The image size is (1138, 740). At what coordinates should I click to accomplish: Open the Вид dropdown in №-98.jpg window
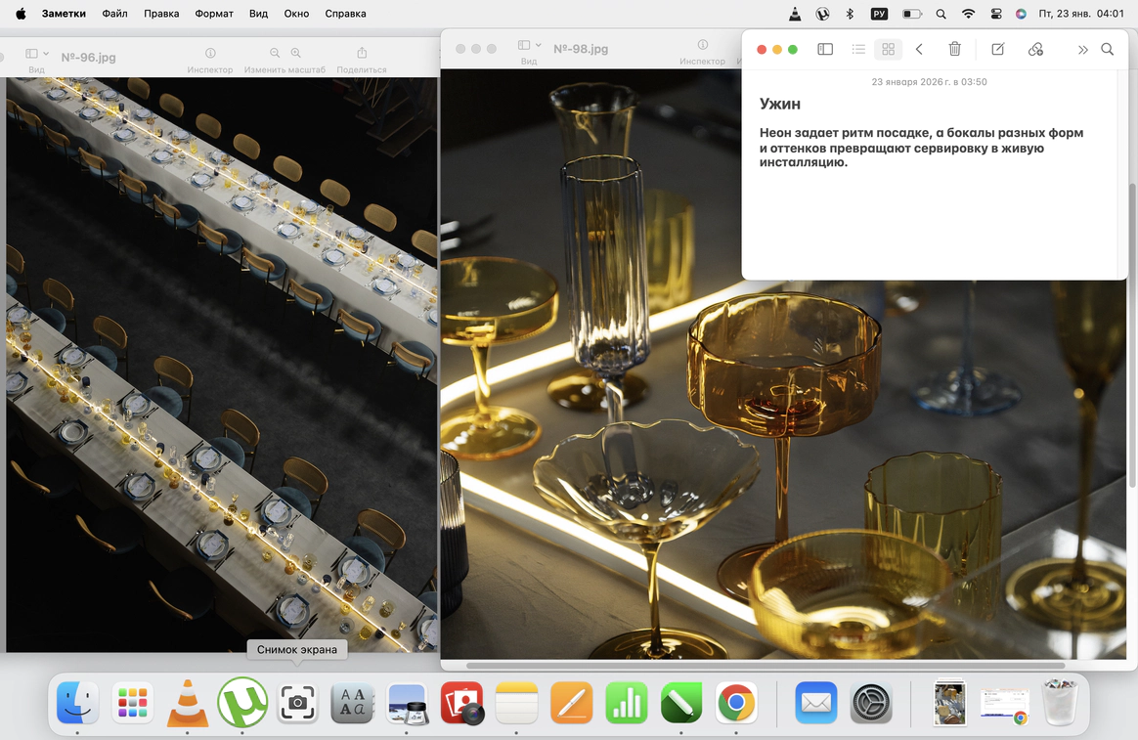pyautogui.click(x=529, y=46)
